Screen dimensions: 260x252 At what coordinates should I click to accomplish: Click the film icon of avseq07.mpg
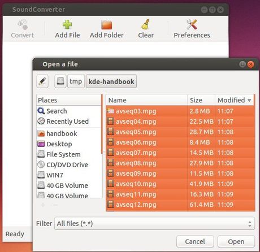tap(111, 153)
